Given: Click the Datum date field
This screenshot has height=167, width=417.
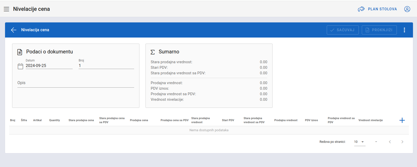Looking at the screenshot, I should coord(49,66).
